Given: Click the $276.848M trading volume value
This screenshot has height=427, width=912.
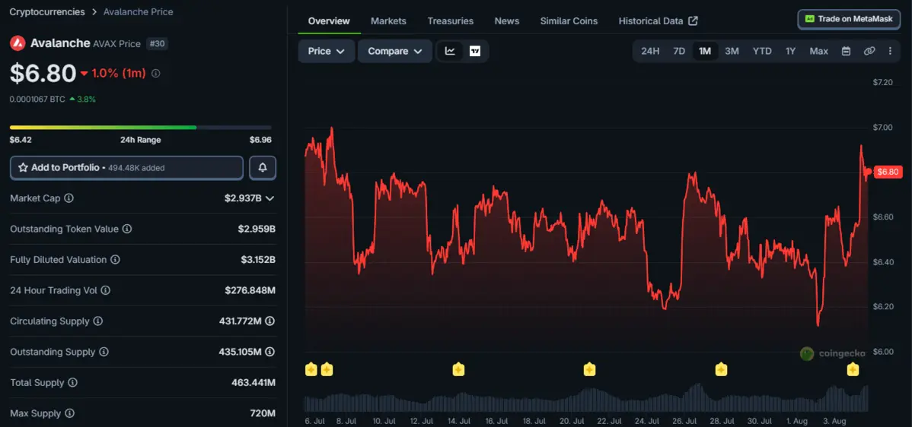Looking at the screenshot, I should click(250, 291).
